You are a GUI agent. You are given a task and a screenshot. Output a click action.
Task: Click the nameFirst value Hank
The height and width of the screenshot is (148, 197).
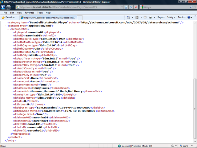click(34, 78)
